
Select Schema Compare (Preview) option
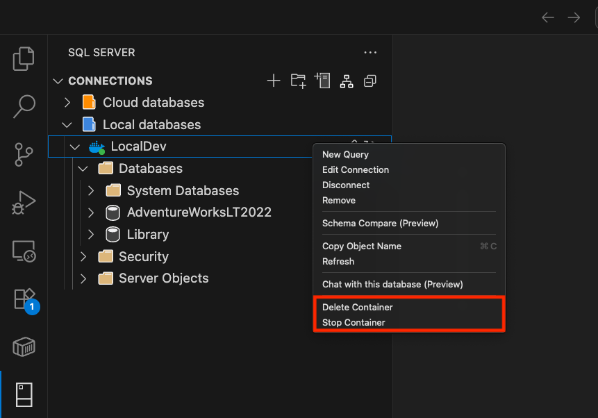click(x=380, y=223)
